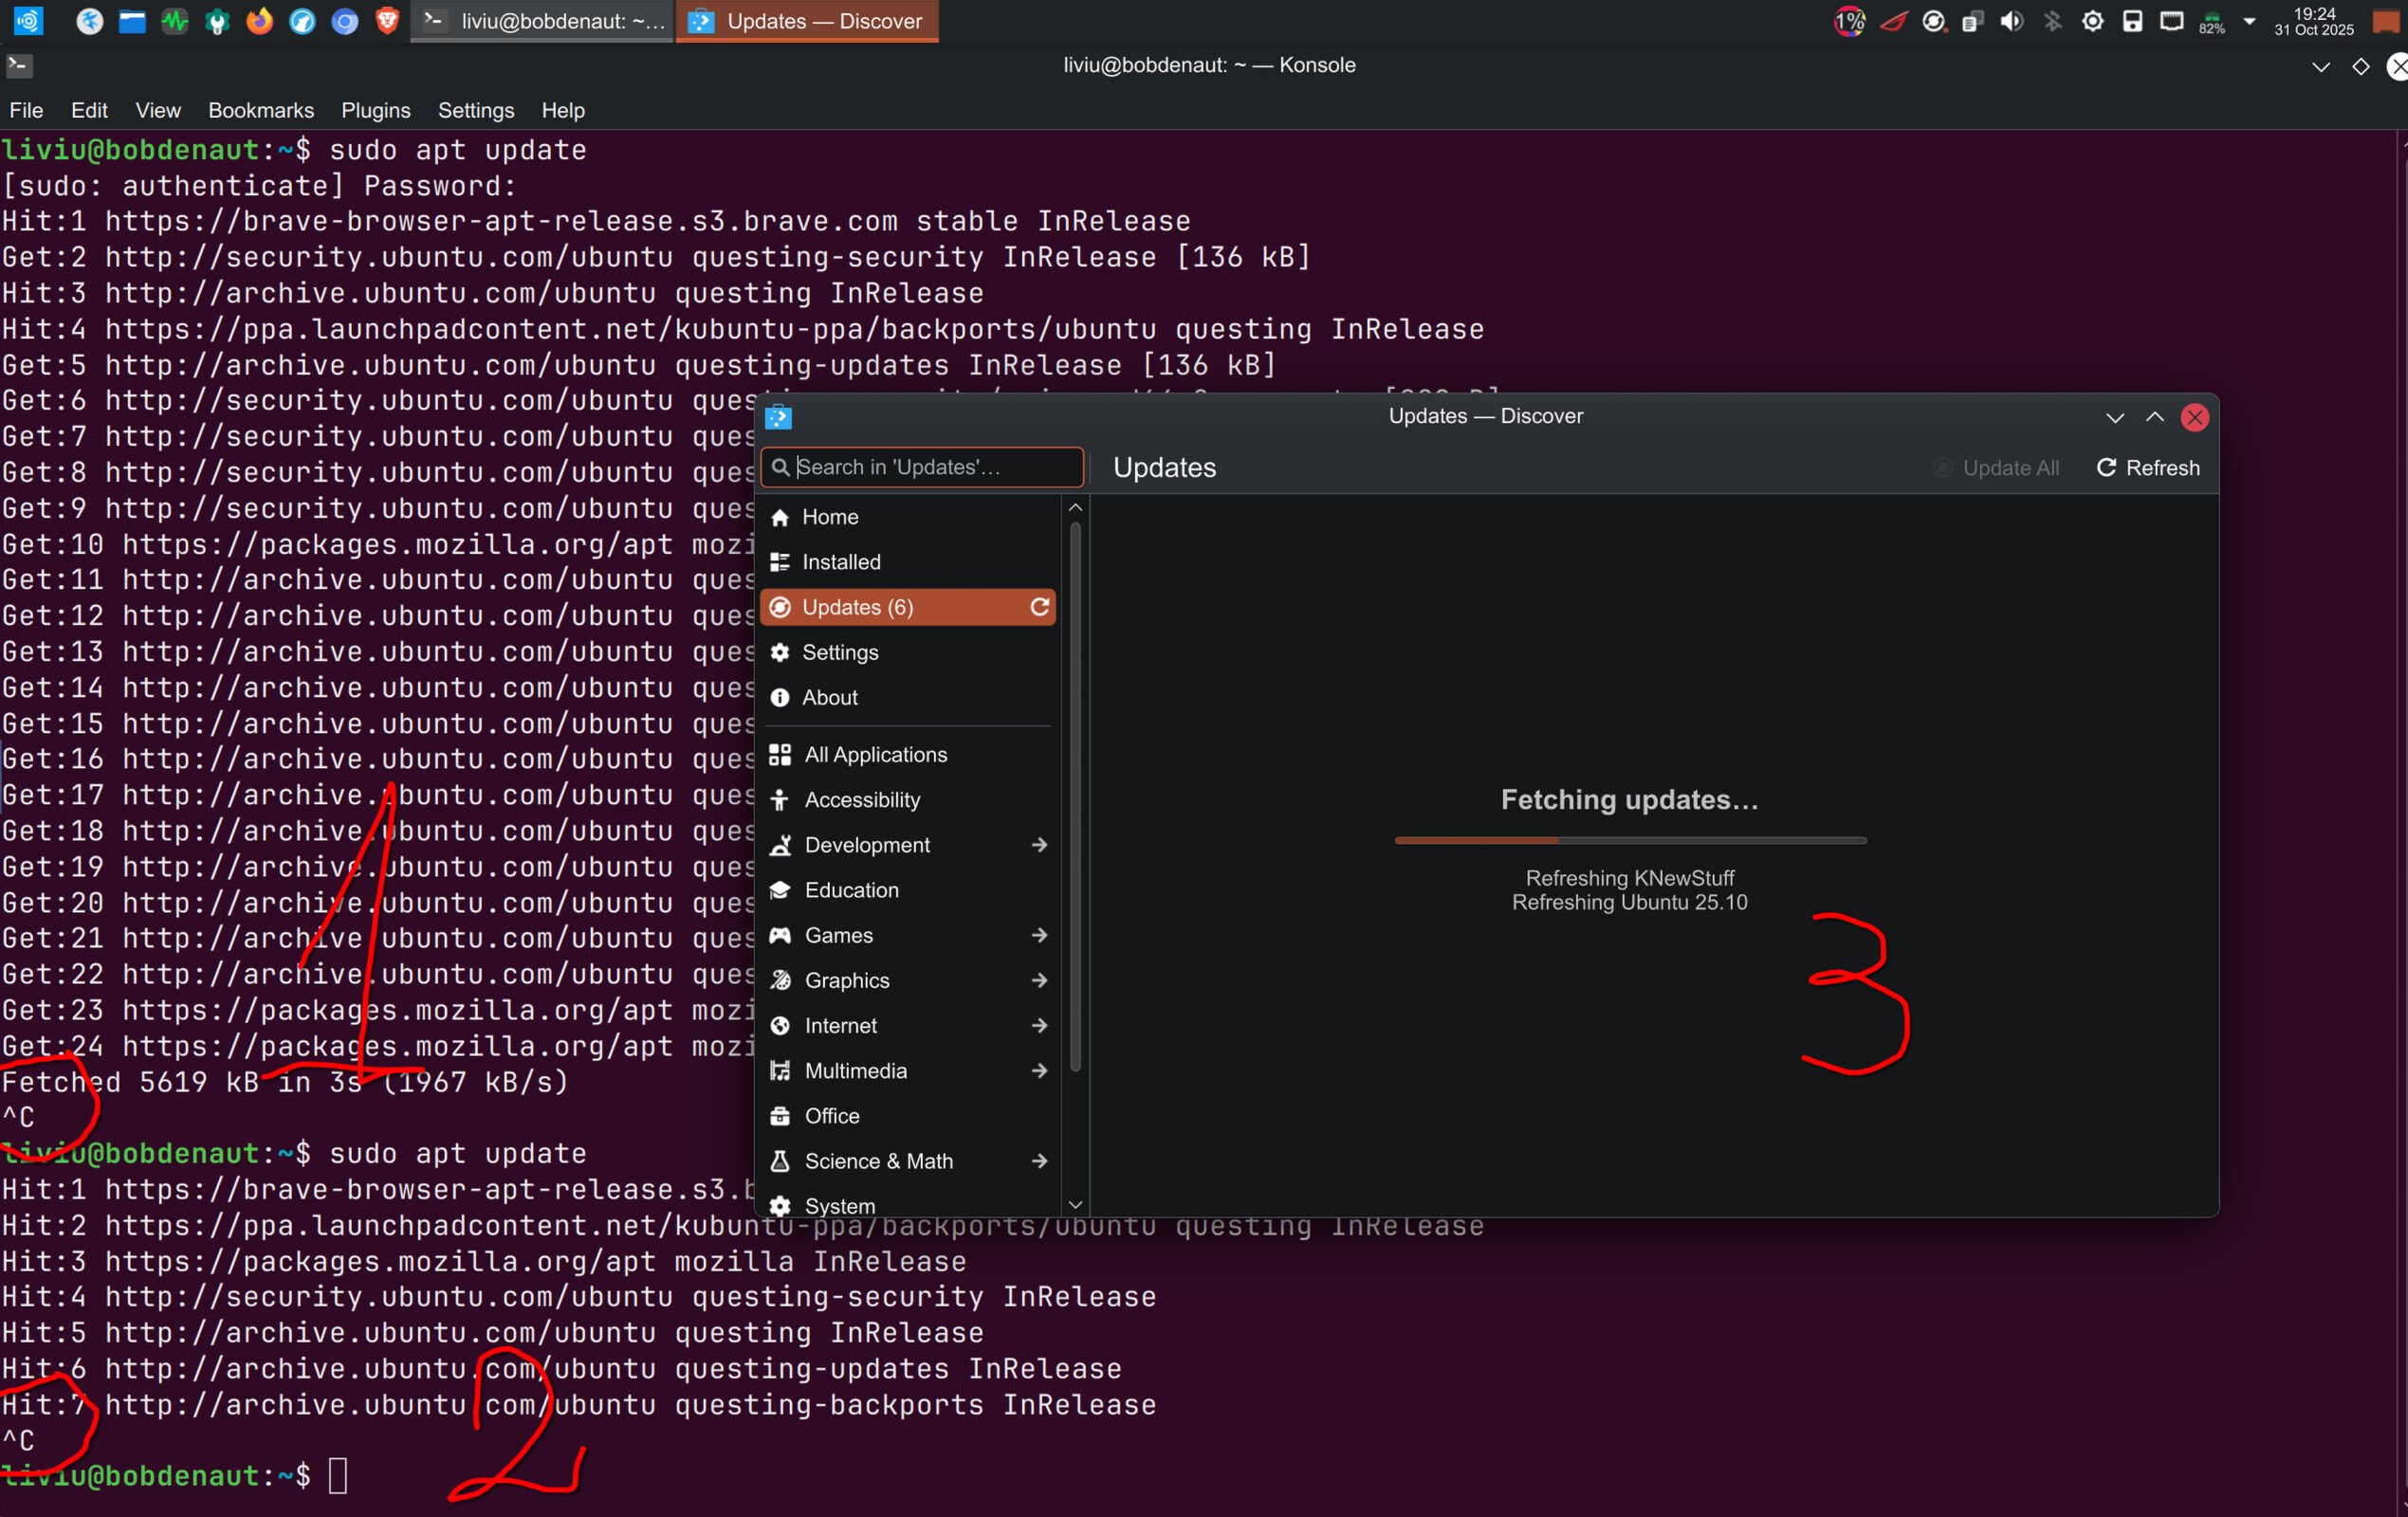Click the Updates (6) sidebar refresh icon
2408x1517 pixels.
point(1039,607)
